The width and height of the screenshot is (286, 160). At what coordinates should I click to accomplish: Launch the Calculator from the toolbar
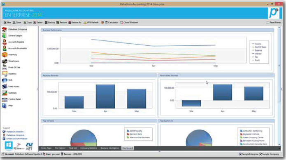(x=112, y=23)
